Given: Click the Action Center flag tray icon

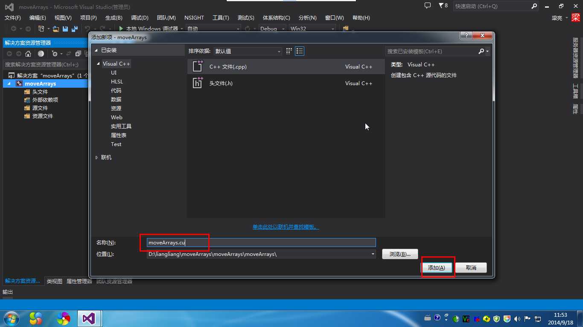Looking at the screenshot, I should click(528, 318).
